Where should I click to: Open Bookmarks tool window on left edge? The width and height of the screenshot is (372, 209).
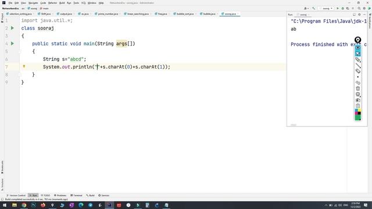coord(2,167)
